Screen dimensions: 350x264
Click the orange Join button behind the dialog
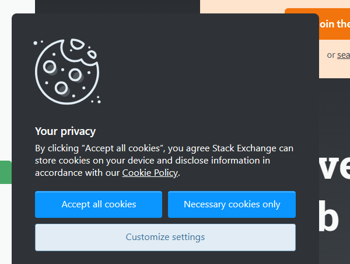(334, 24)
